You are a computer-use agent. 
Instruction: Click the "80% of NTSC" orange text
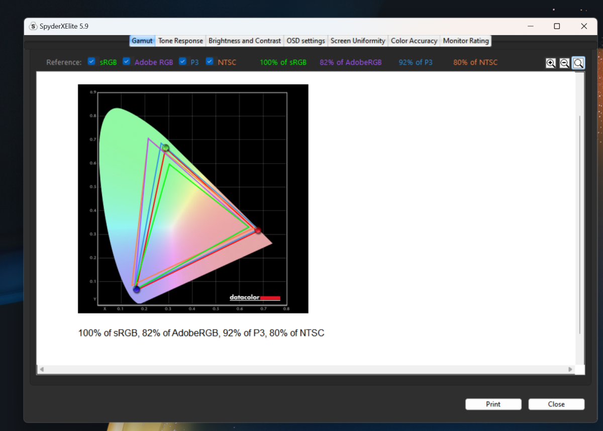[x=475, y=63]
